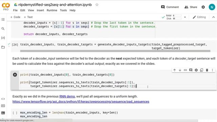Follow the RNN demo link
The height and width of the screenshot is (122, 217).
point(67,96)
